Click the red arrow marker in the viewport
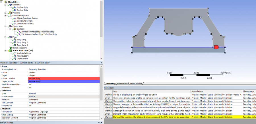256x124 pixels. [x=216, y=47]
